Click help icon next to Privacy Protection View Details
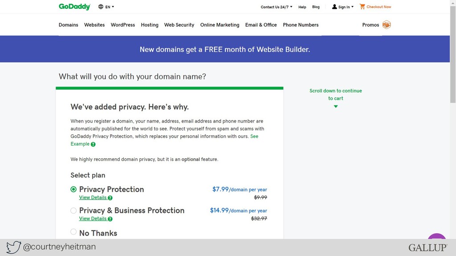Viewport: 456px width, 256px height. tap(110, 198)
